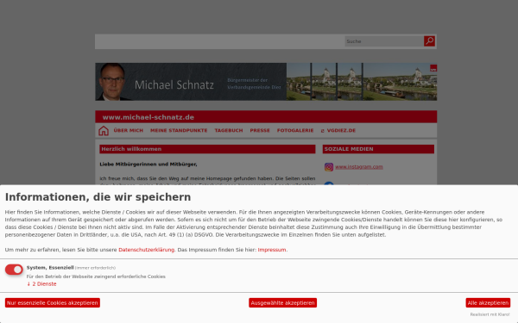Open the Datenschutzerklärung link
This screenshot has height=323, width=518.
147,250
